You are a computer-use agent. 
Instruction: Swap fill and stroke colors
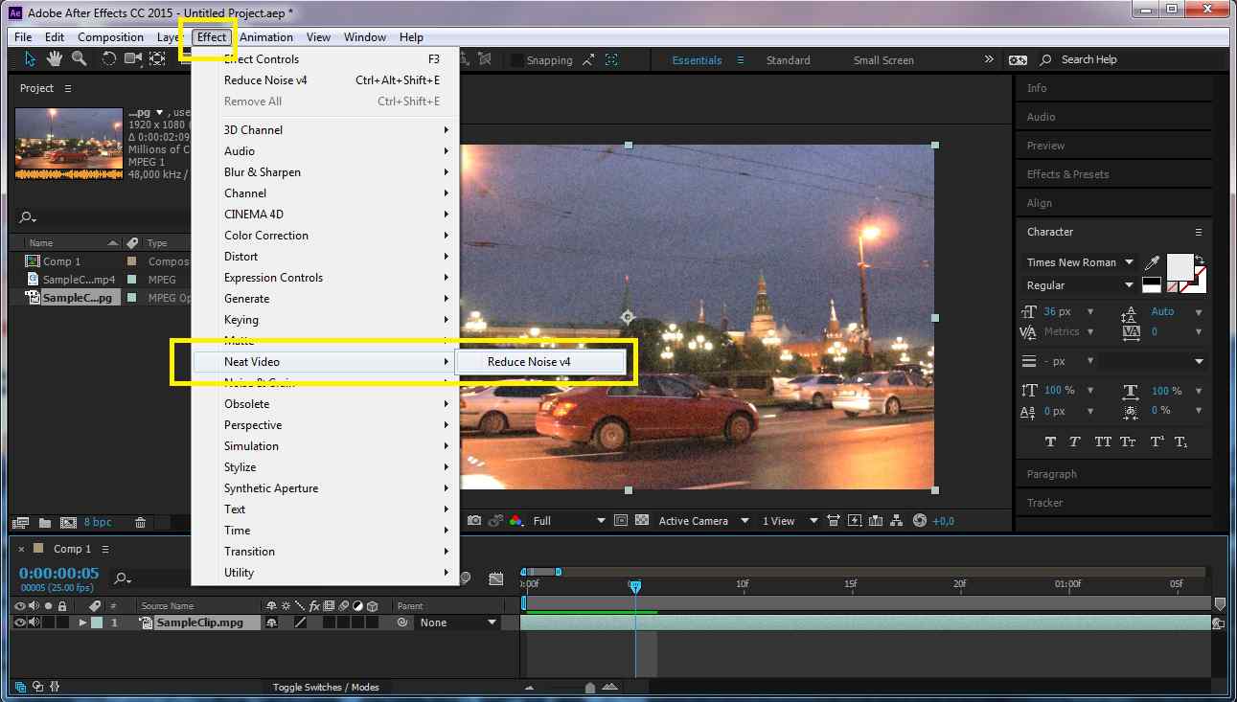(1200, 260)
